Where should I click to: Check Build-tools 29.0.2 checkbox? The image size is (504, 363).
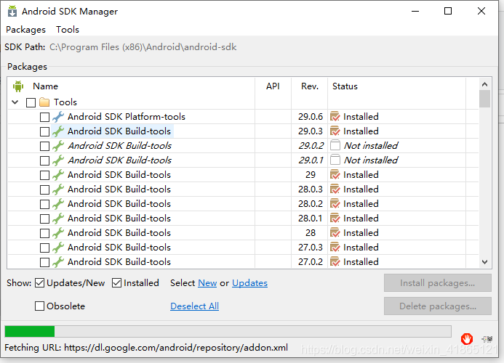pos(44,146)
